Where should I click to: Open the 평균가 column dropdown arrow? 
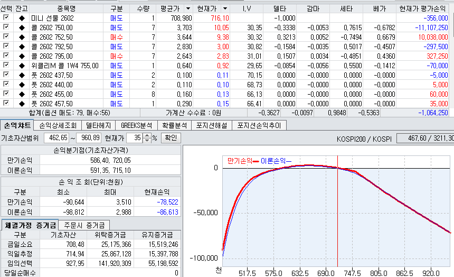tap(188, 8)
